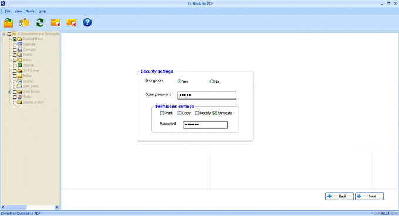399x216 pixels.
Task: Tick the root folder checkbox
Action: (9, 34)
